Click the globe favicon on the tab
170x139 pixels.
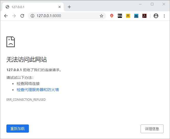click(7, 7)
